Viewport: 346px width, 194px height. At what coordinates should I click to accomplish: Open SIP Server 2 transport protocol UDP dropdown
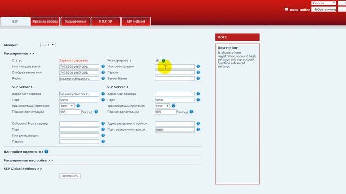point(162,106)
